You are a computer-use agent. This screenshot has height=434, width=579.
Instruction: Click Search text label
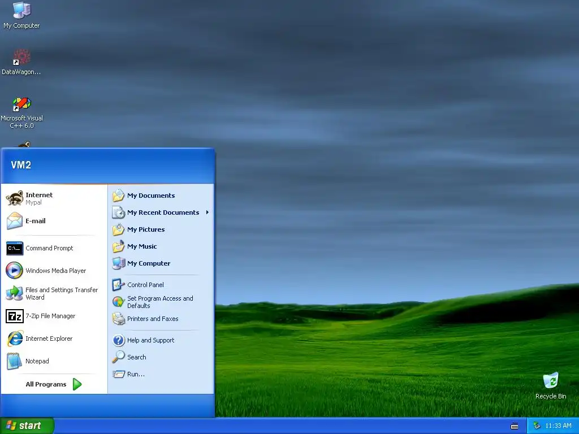click(137, 357)
